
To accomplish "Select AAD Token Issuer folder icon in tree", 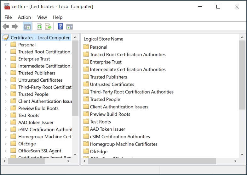I will tap(13, 123).
